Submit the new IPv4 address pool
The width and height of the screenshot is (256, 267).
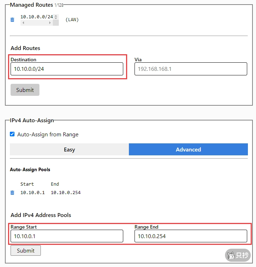26,250
